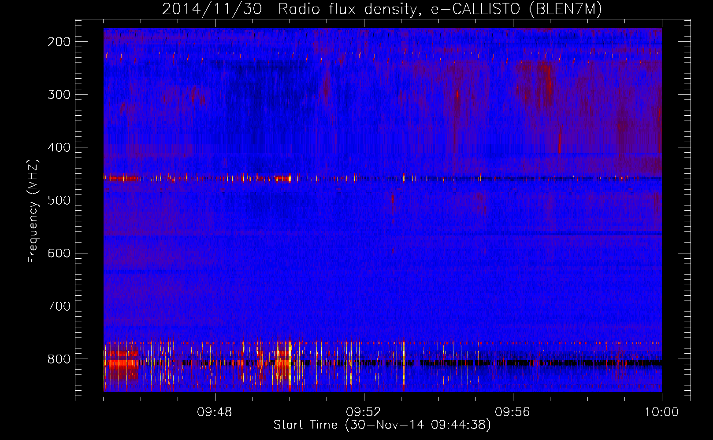
Task: Click the 'Frequency (MHZ)' y-axis label
Action: click(x=33, y=211)
